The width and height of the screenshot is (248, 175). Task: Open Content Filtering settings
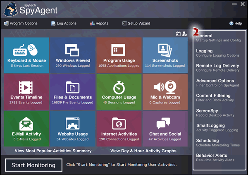(215, 98)
